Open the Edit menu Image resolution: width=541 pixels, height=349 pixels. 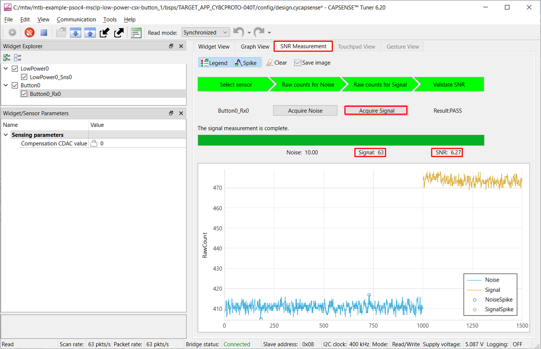pos(25,19)
